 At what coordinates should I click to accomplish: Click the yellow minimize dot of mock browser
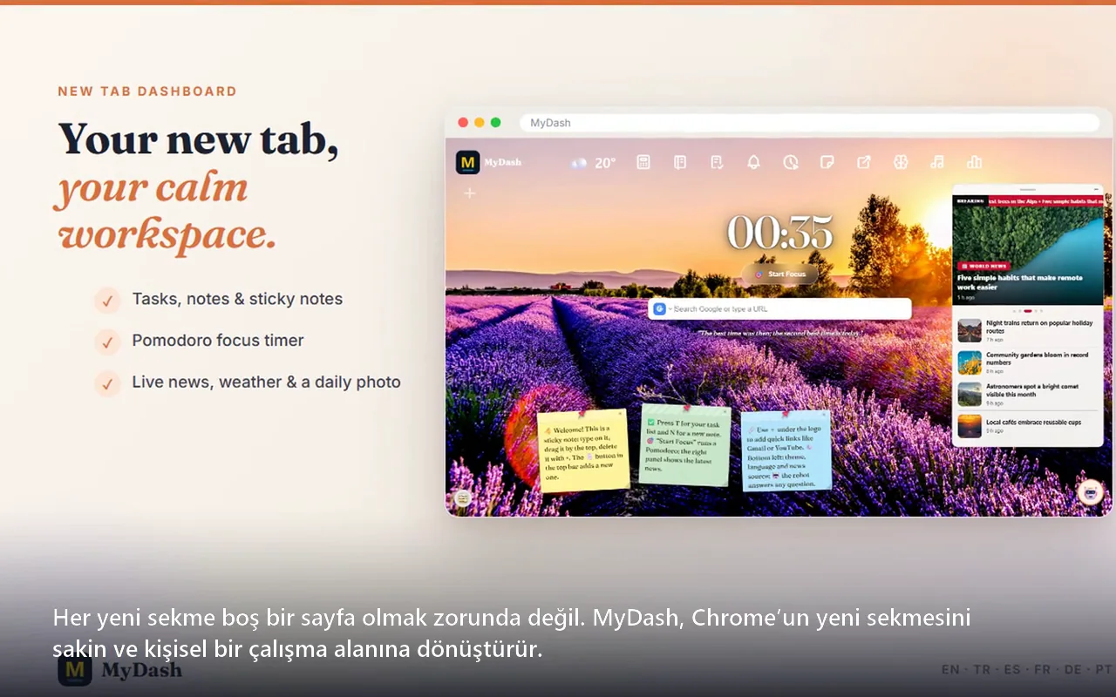pos(480,123)
